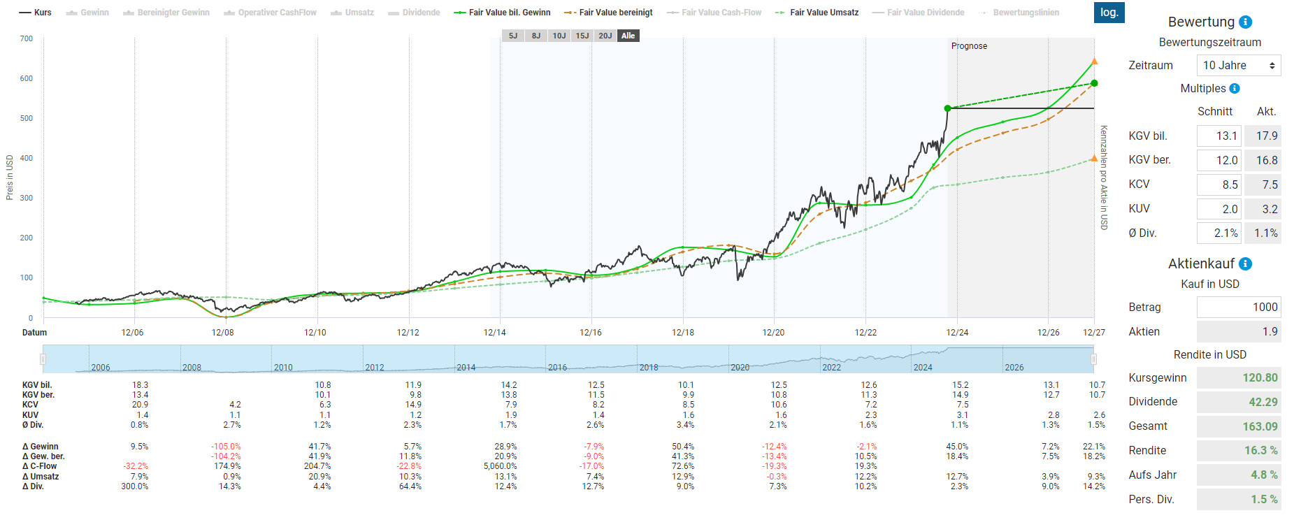Click the info icon next to Bewertung
1294x520 pixels.
1246,22
